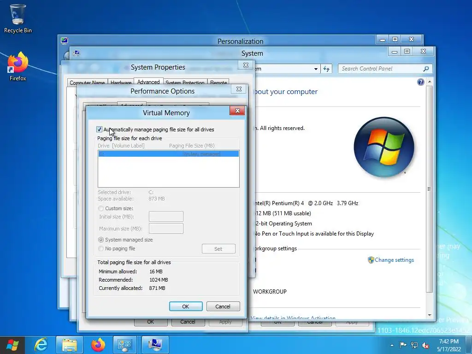Open the System window title icon menu
The height and width of the screenshot is (354, 472).
pyautogui.click(x=77, y=53)
